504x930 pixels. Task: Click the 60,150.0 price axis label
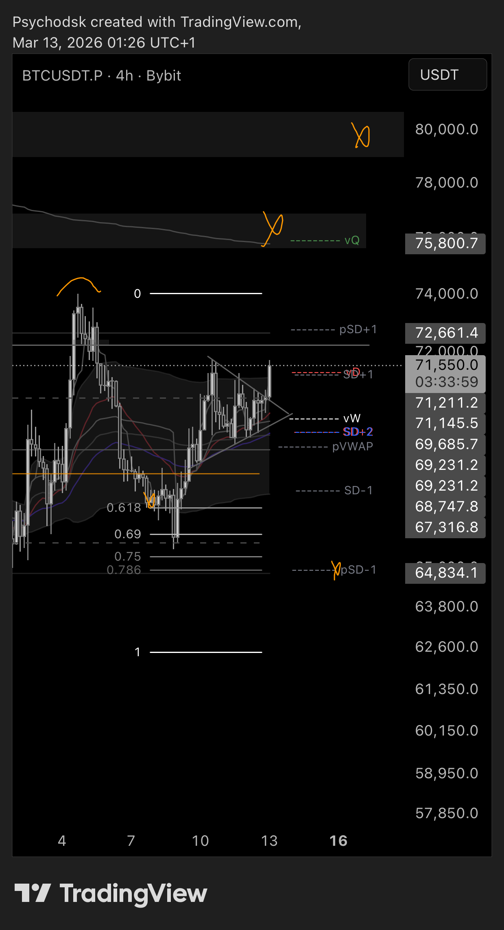pos(447,731)
